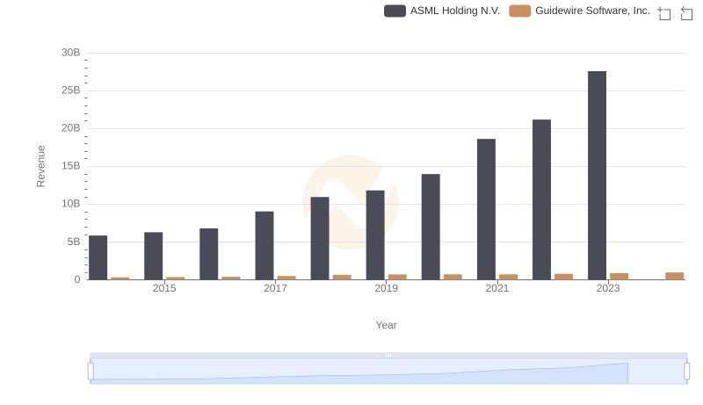703x405 pixels.
Task: Click the Guidewire bar for 2023
Action: [x=619, y=277]
